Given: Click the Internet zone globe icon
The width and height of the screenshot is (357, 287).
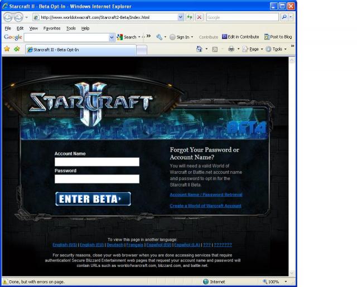Looking at the screenshot, I should click(x=206, y=282).
